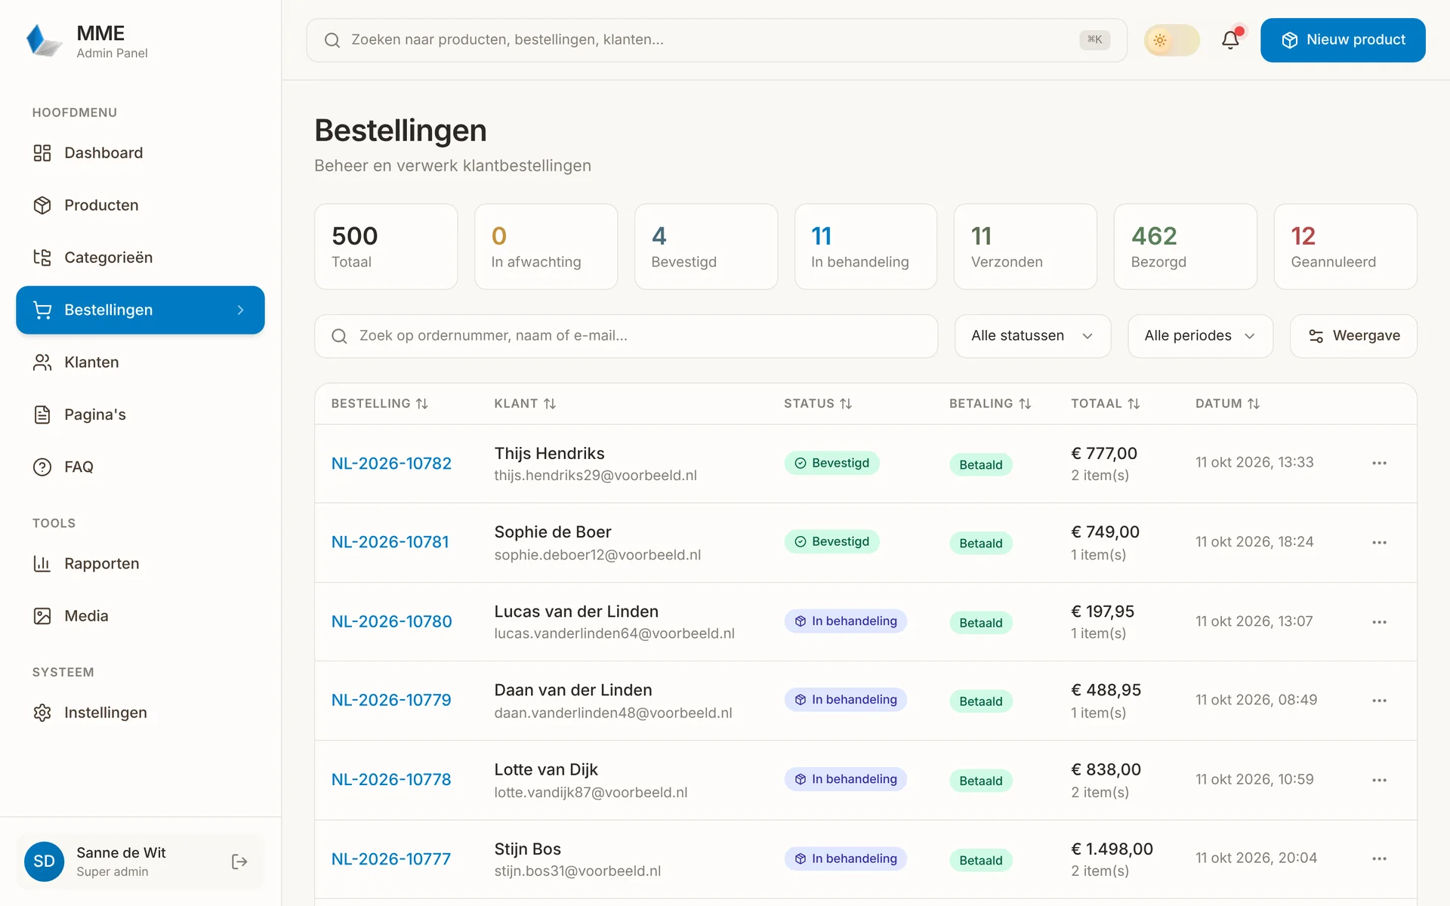Open the actions menu for order NL-2026-10780
The width and height of the screenshot is (1450, 906).
point(1379,622)
